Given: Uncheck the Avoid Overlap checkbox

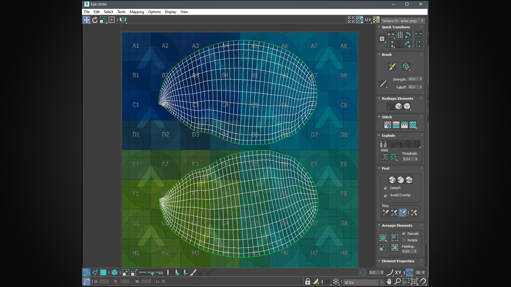Looking at the screenshot, I should point(386,196).
